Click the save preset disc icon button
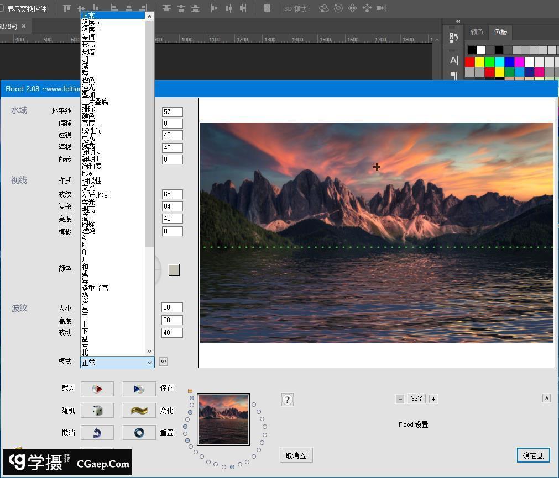The height and width of the screenshot is (478, 559). [139, 389]
